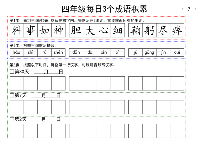Screen dimensions: 205x145
Task: Click the character 躬 cell
Action: pos(149,30)
